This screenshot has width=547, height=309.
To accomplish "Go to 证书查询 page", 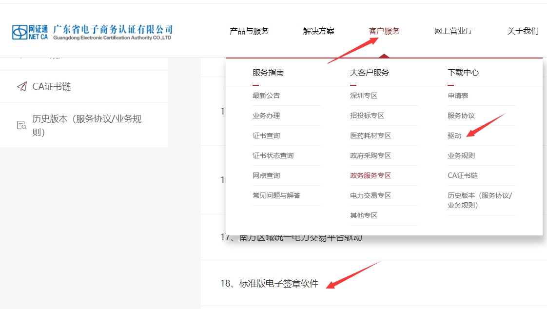I will 266,135.
